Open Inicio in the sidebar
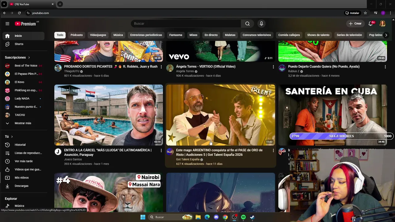The height and width of the screenshot is (222, 395). click(23, 36)
